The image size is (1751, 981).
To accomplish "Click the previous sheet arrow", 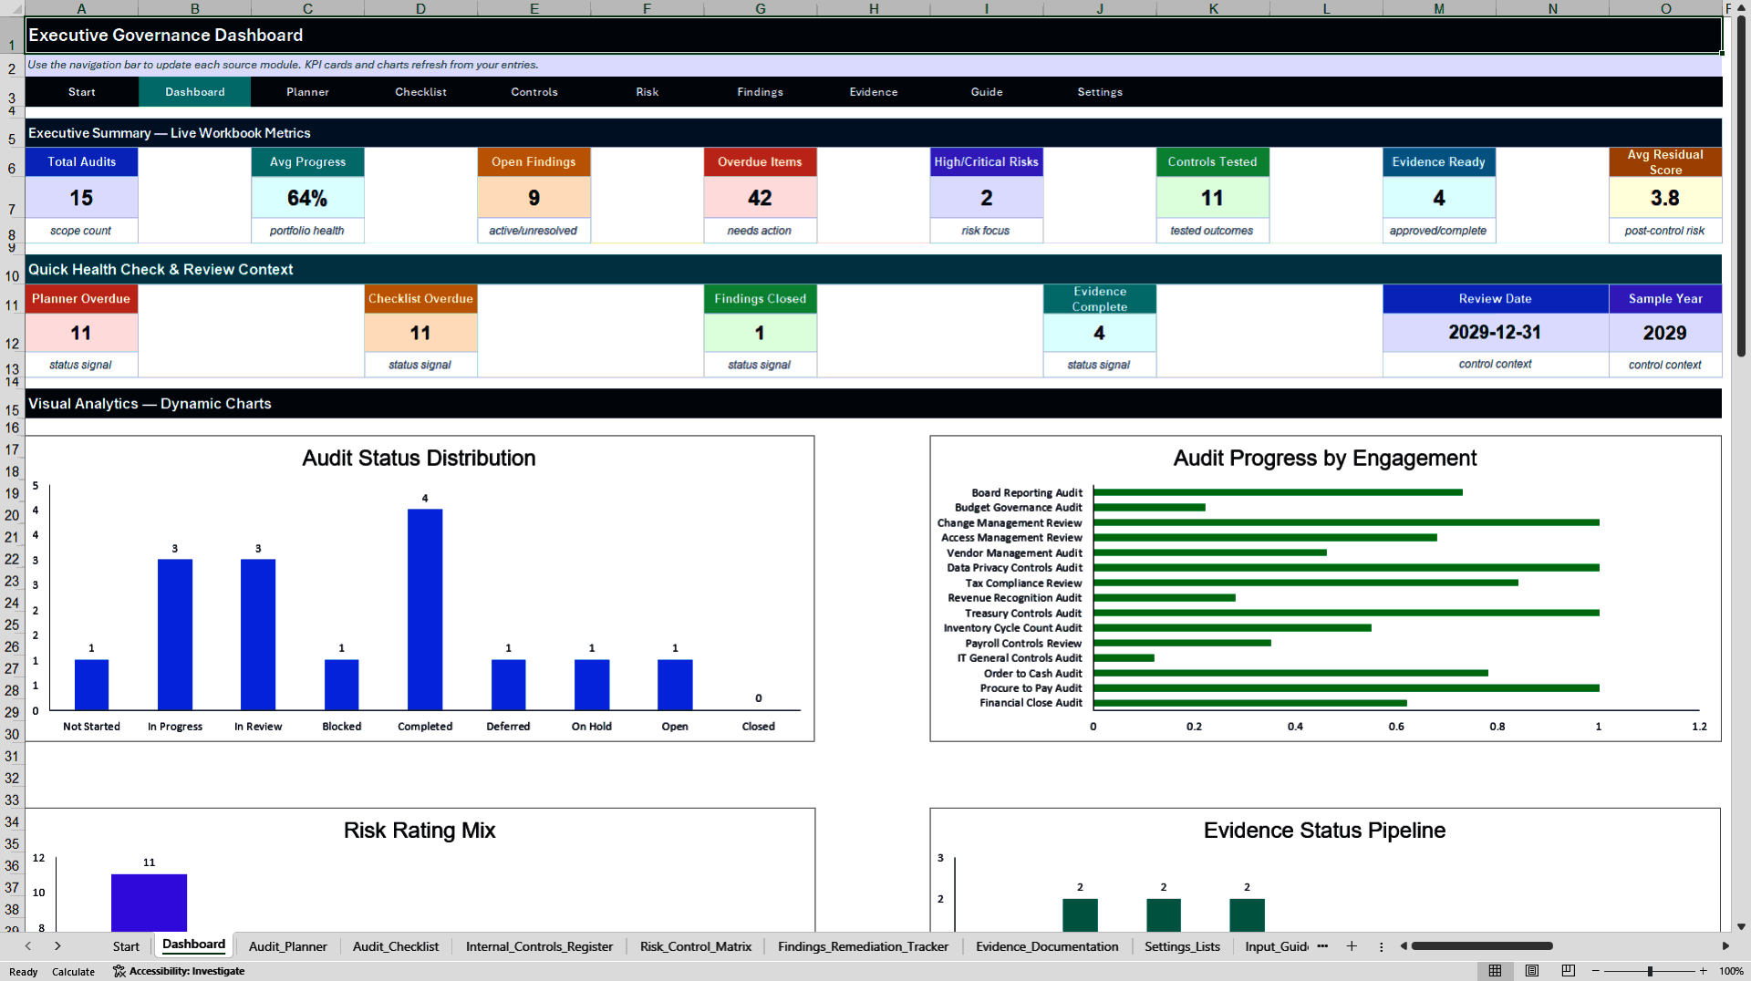I will click(x=28, y=946).
